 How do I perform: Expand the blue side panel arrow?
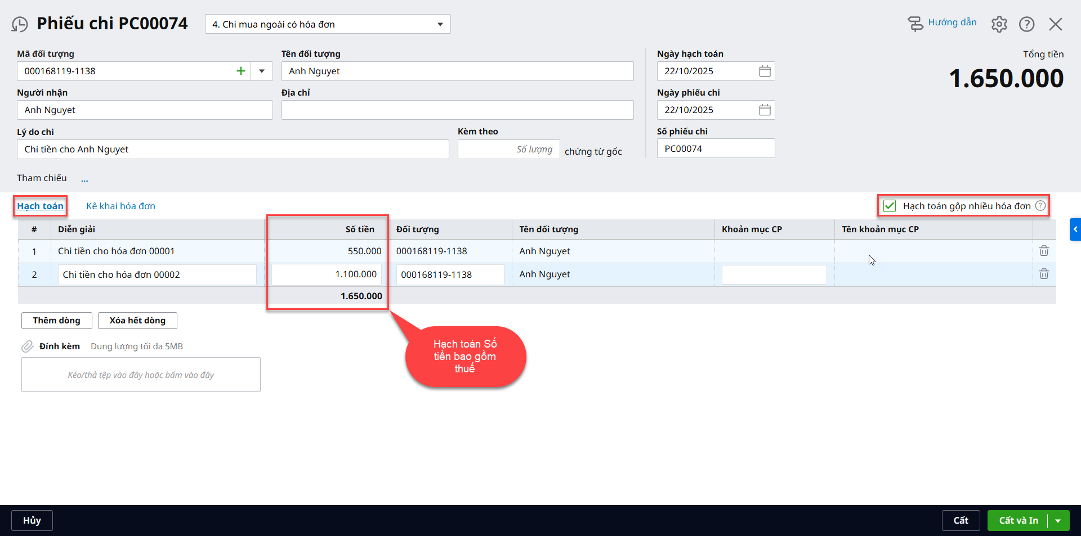(x=1075, y=229)
